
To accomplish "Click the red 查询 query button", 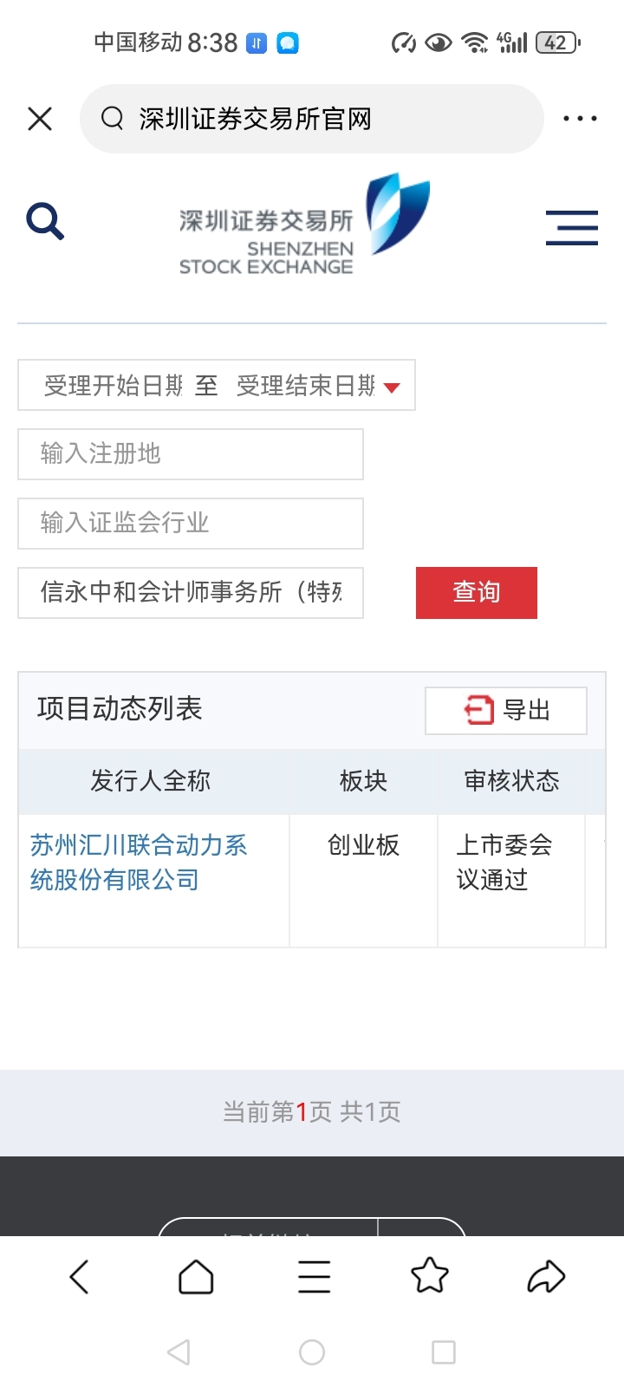I will (x=477, y=593).
